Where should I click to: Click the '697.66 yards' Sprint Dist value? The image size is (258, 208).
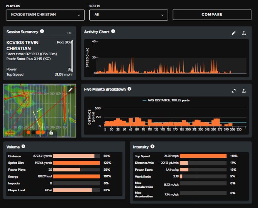43,163
